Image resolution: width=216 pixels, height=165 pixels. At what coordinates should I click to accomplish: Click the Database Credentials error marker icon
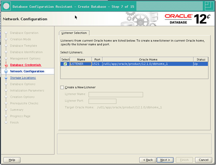(6, 65)
